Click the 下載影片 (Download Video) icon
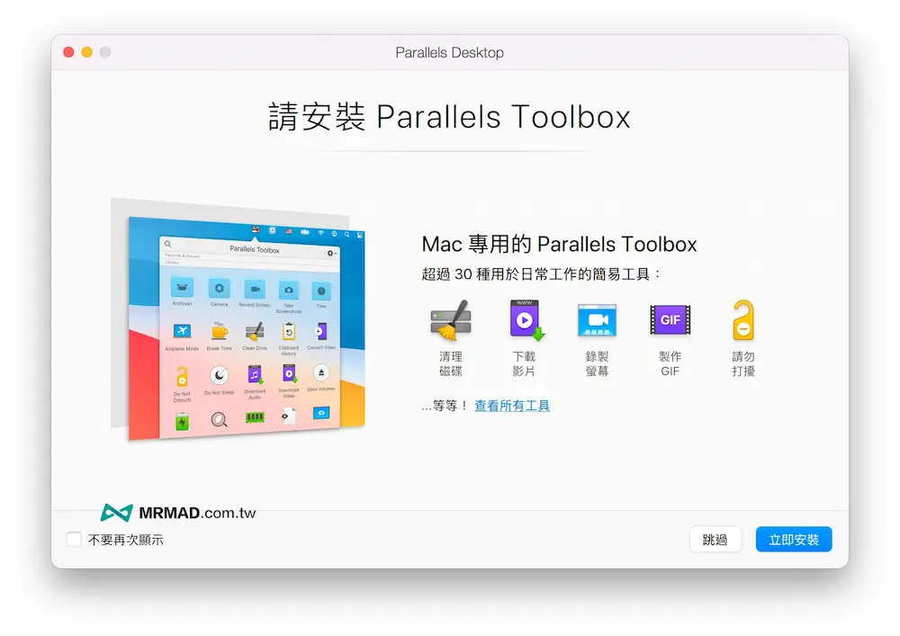The height and width of the screenshot is (636, 900). (525, 319)
